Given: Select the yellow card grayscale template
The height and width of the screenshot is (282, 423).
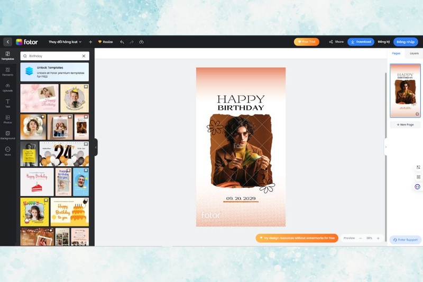Looking at the screenshot, I should coord(29,154).
